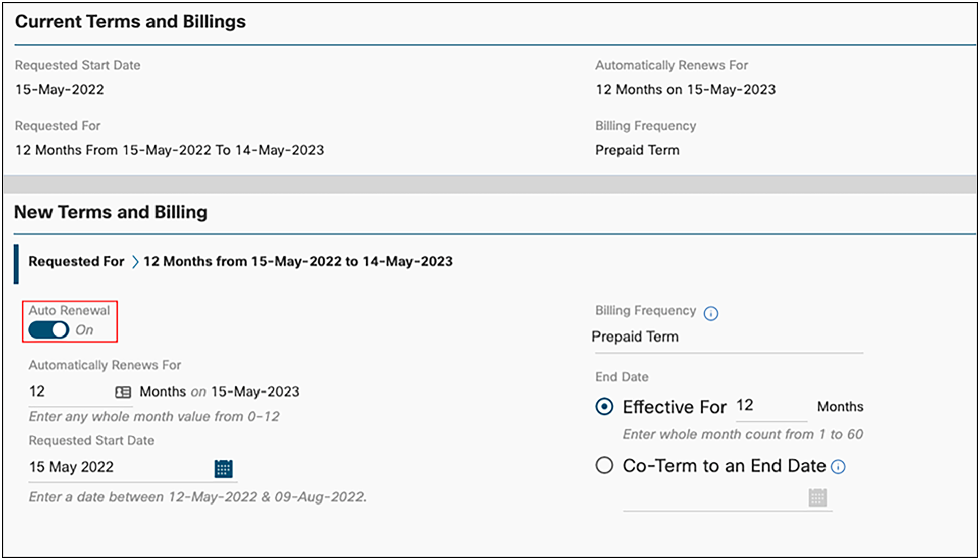The image size is (980, 560).
Task: Click the Effective For months input
Action: 770,406
